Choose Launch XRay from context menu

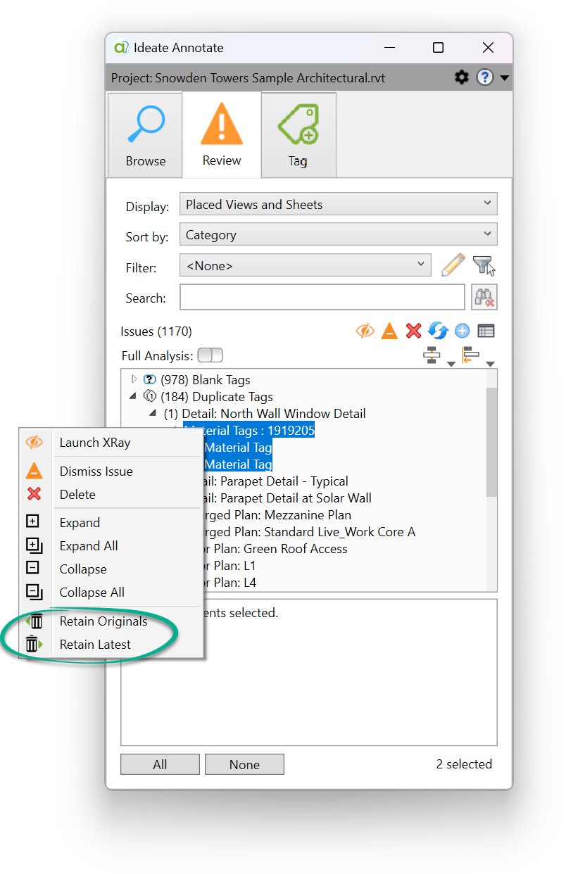pyautogui.click(x=112, y=443)
